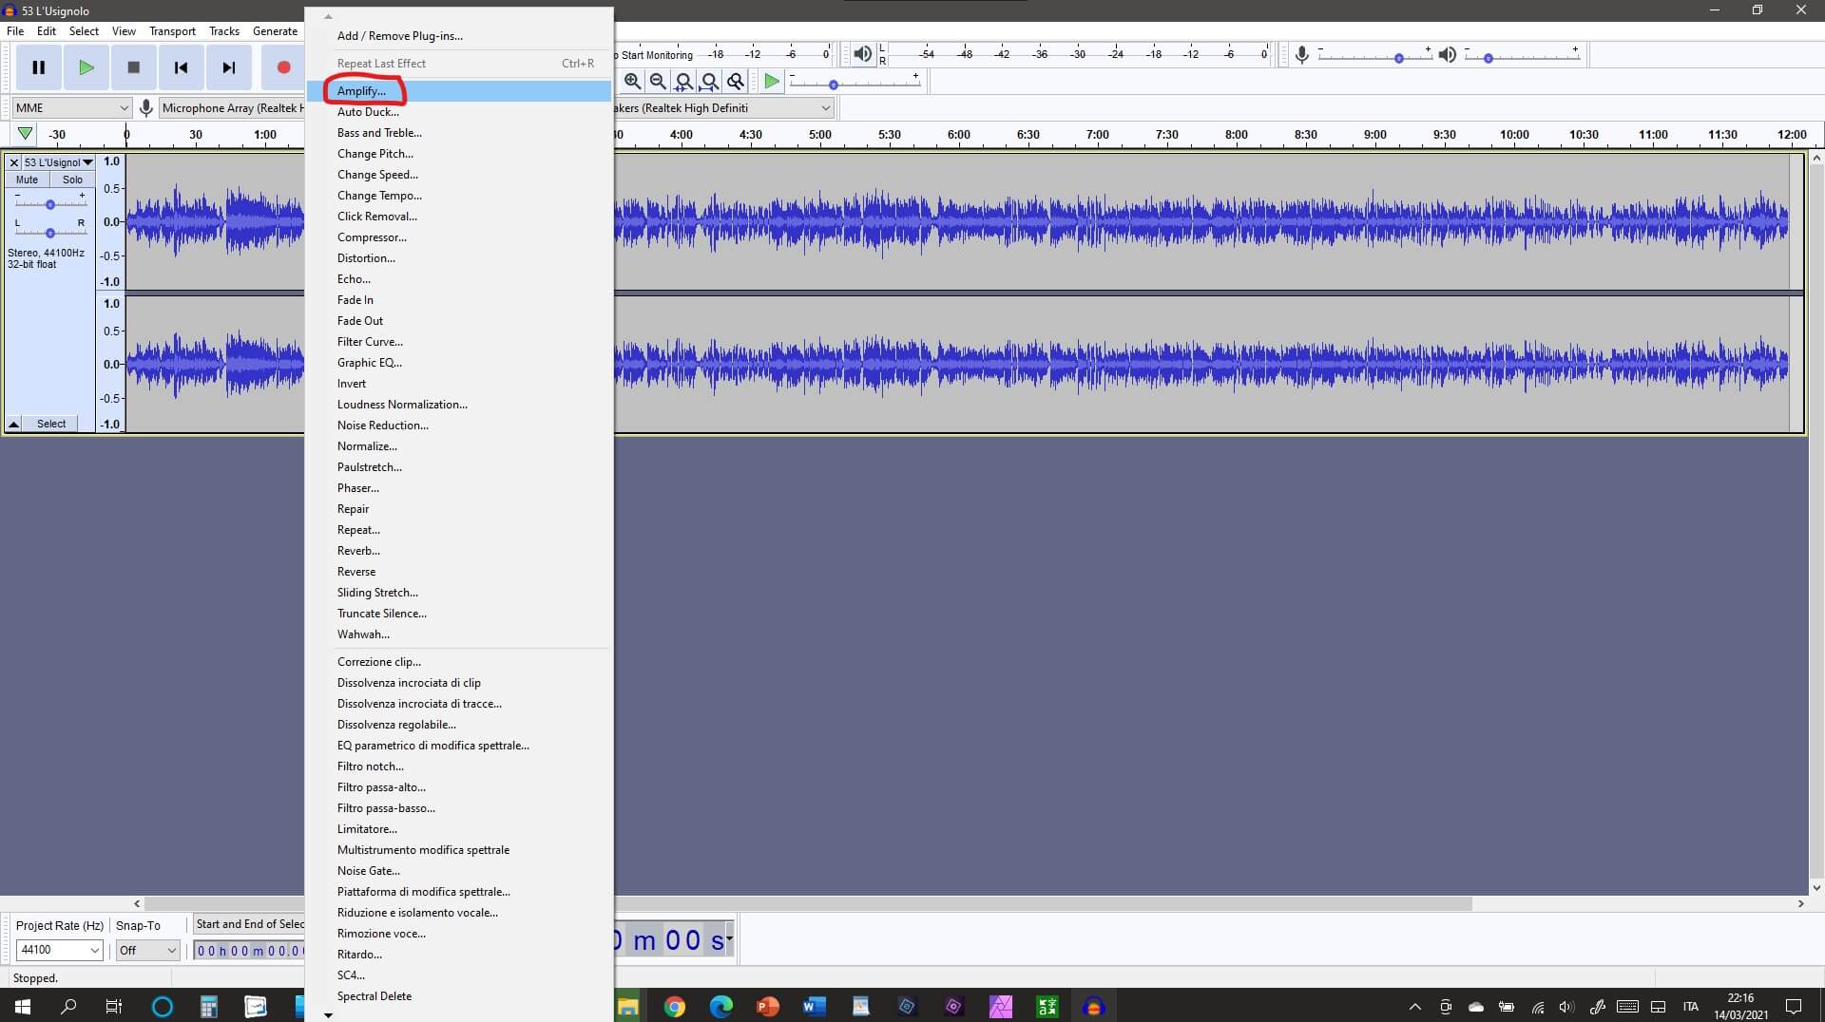
Task: Click the Play-at-speed green button
Action: 772,82
